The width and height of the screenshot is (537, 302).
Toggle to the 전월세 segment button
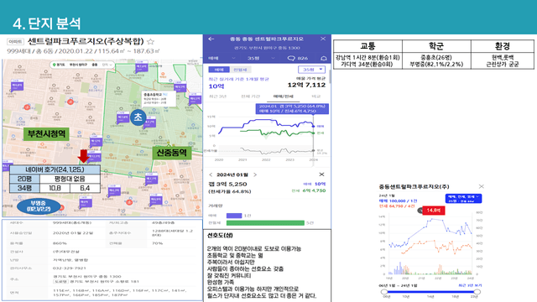tap(240, 70)
